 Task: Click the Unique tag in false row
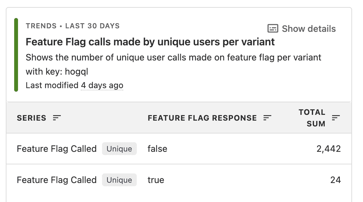pyautogui.click(x=119, y=149)
